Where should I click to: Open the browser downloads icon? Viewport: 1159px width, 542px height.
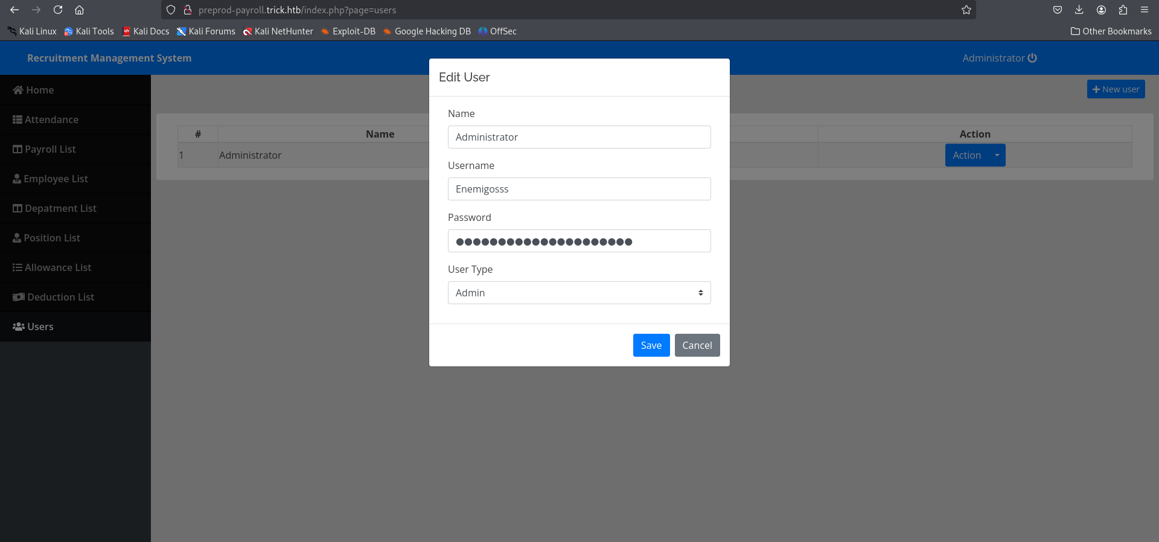[1079, 10]
